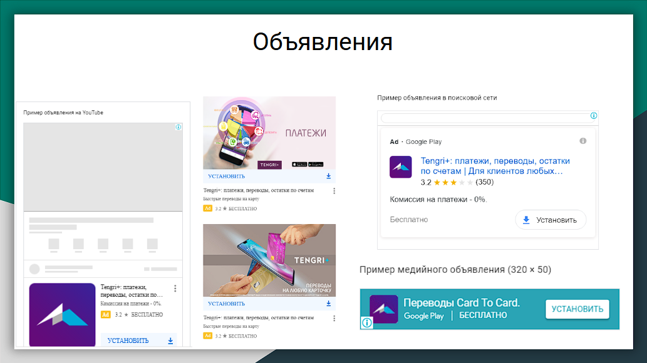647x363 pixels.
Task: Click the info icon on YouTube ad preview
Action: coord(179,127)
